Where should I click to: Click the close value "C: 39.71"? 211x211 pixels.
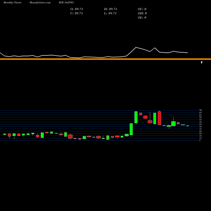pos(76,14)
